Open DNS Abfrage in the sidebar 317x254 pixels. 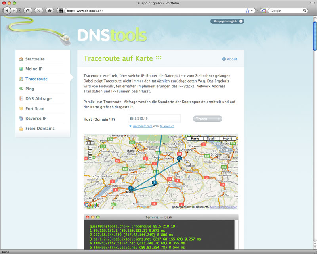pos(38,99)
